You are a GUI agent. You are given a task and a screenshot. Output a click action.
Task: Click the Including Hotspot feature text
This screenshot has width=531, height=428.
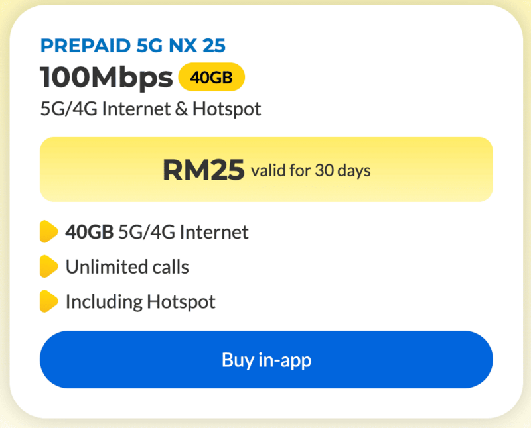[140, 302]
